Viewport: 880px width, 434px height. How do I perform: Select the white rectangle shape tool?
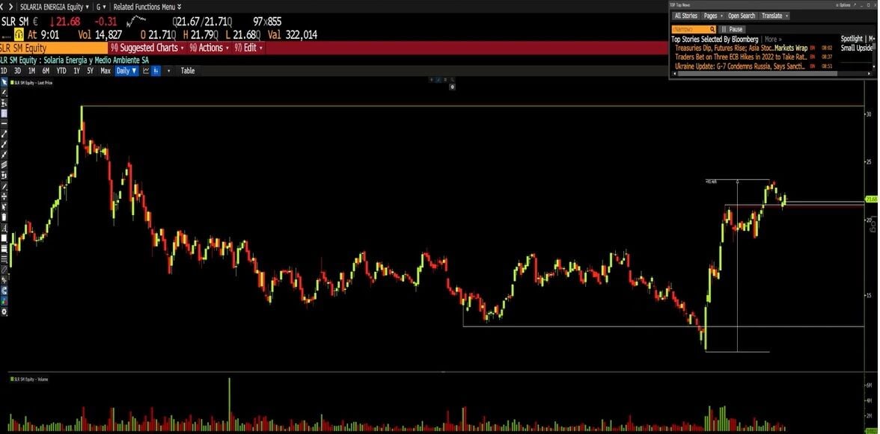(x=4, y=238)
